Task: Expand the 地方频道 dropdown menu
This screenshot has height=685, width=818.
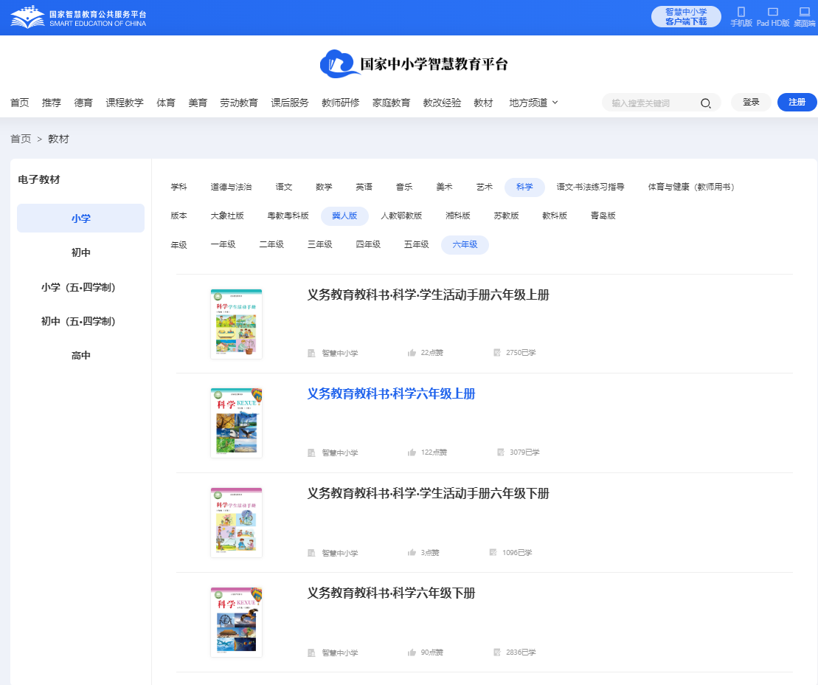Action: [x=533, y=103]
